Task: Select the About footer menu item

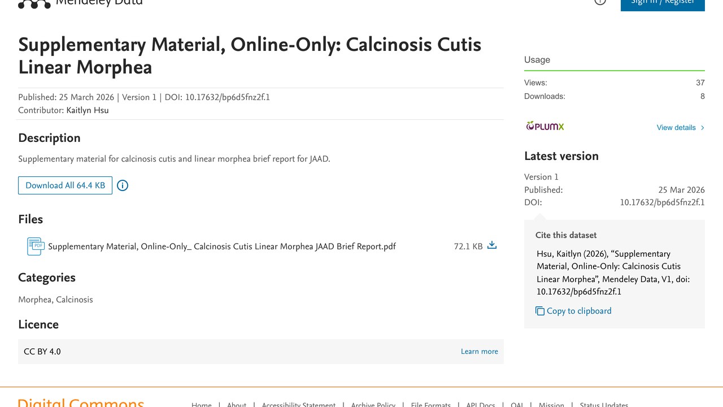Action: (237, 405)
